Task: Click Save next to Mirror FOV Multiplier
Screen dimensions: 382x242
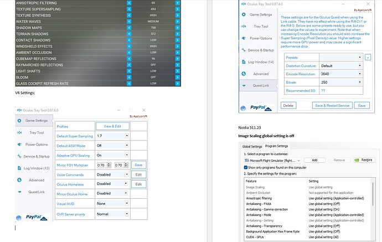Action: [x=138, y=165]
